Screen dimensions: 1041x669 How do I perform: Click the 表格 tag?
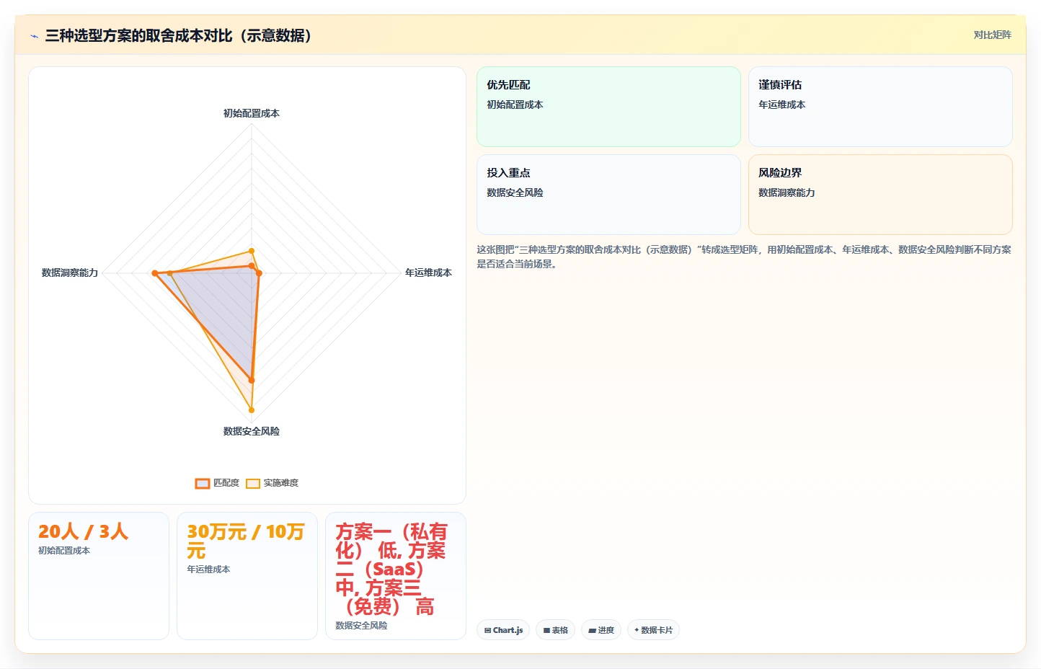tap(555, 630)
